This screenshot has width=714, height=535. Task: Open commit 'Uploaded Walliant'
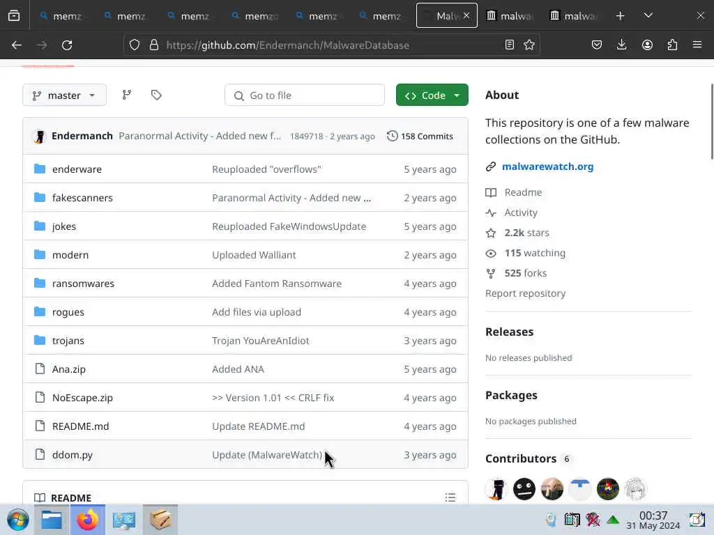click(x=254, y=255)
